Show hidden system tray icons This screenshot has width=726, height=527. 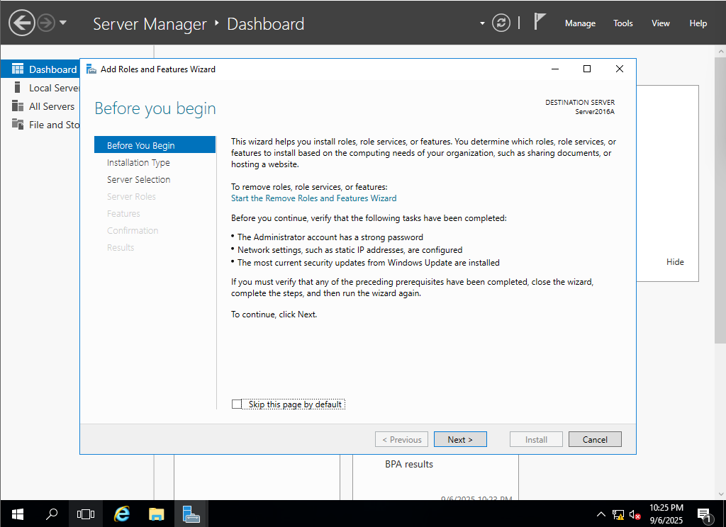[x=601, y=514]
